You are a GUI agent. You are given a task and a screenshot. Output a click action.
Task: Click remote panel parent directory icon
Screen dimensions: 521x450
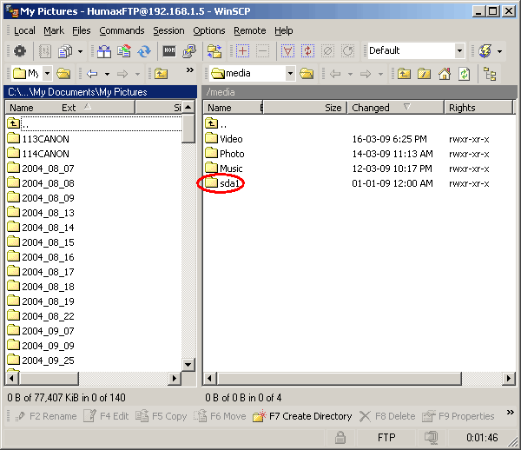pos(404,74)
